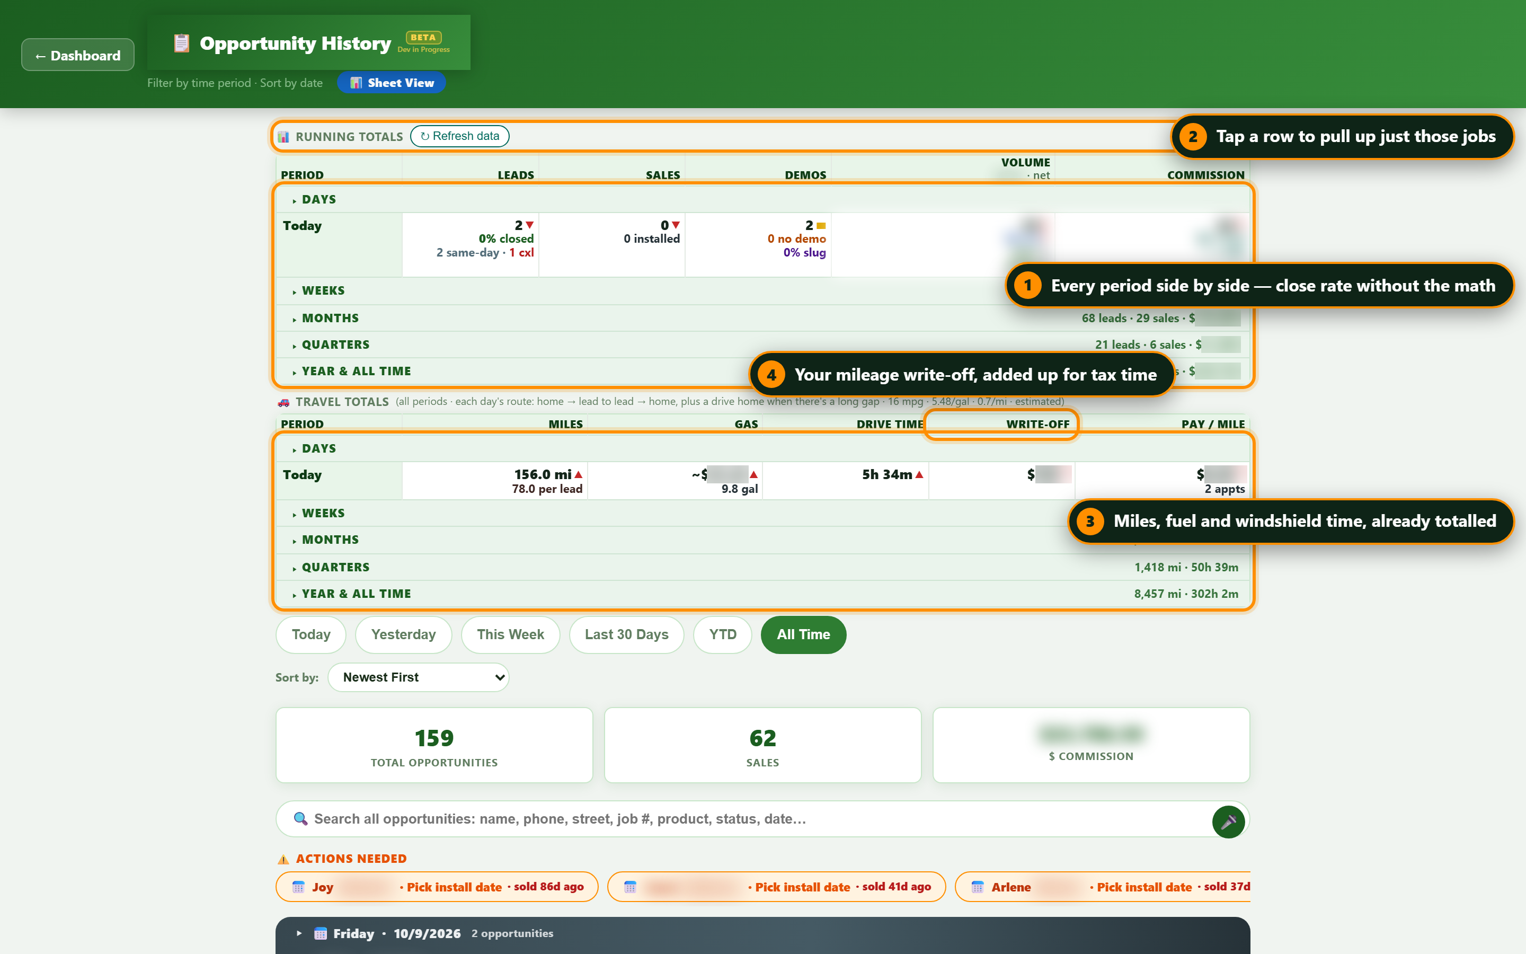This screenshot has width=1526, height=954.
Task: Click '0 no demo' in demos cell
Action: [796, 238]
